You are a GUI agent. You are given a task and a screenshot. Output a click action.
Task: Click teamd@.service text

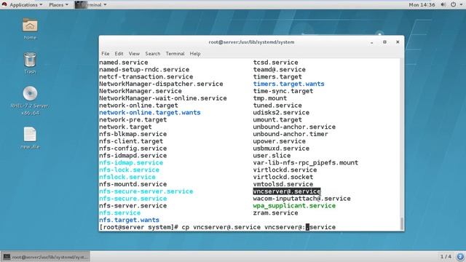coord(280,70)
